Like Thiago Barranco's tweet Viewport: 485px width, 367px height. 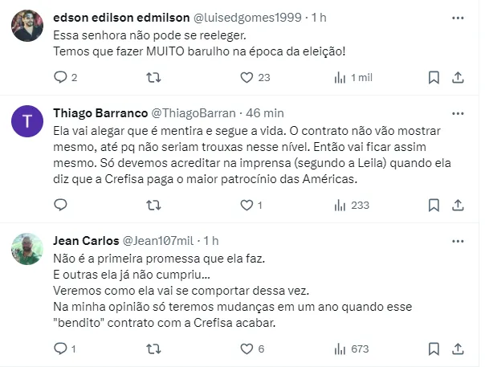click(x=249, y=205)
